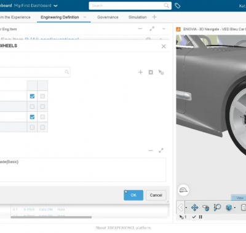
Task: Uncheck the checked box in the third table row
Action: pyautogui.click(x=32, y=117)
